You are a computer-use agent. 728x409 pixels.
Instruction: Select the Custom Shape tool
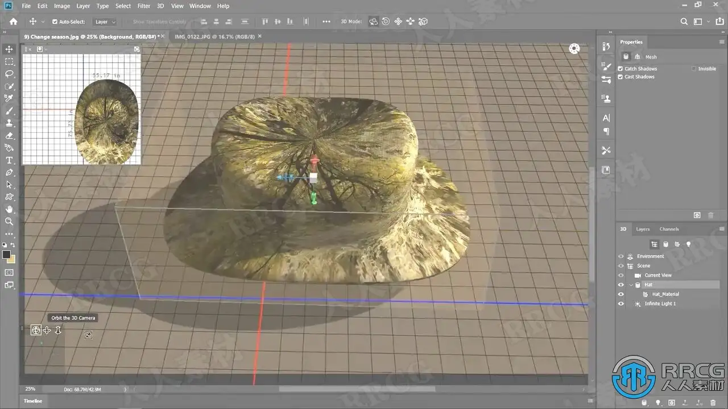point(9,197)
